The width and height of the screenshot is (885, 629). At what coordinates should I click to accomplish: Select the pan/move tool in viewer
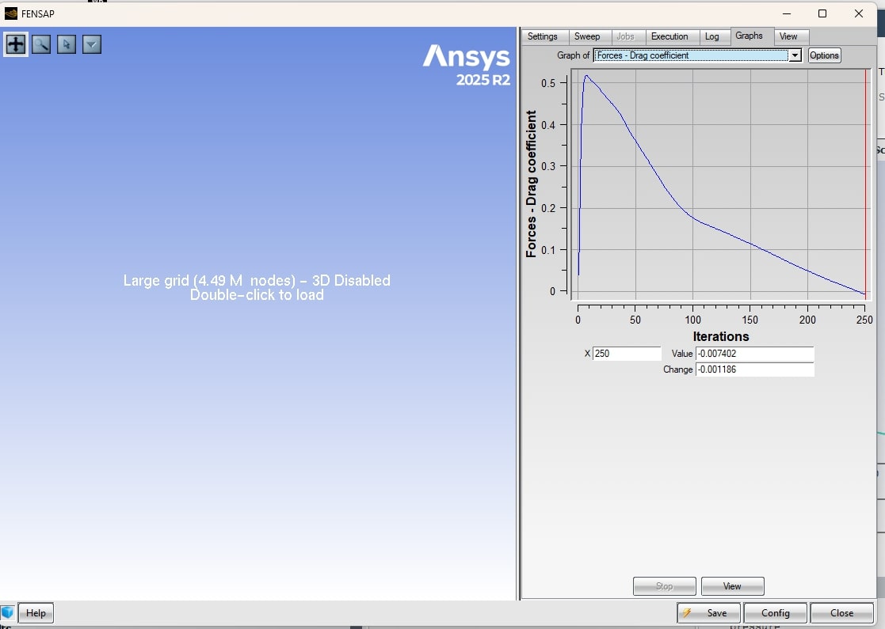16,44
